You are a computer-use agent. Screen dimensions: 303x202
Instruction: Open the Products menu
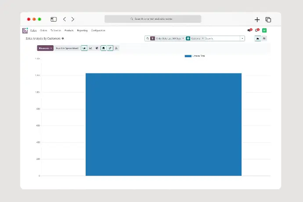tap(69, 31)
